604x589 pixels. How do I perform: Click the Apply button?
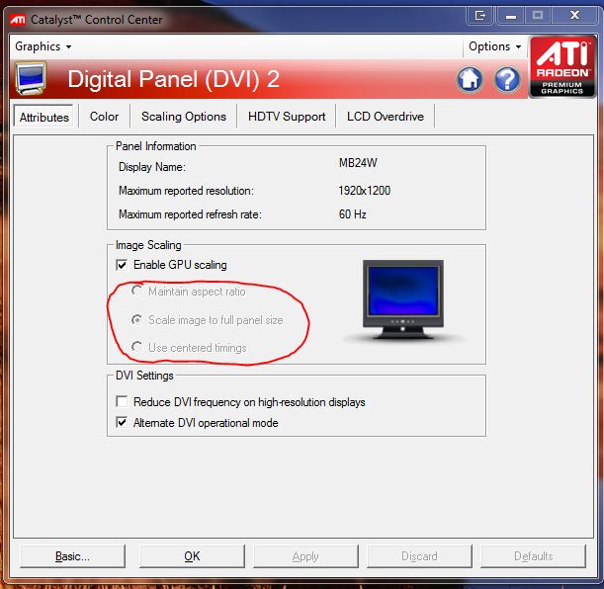(305, 556)
